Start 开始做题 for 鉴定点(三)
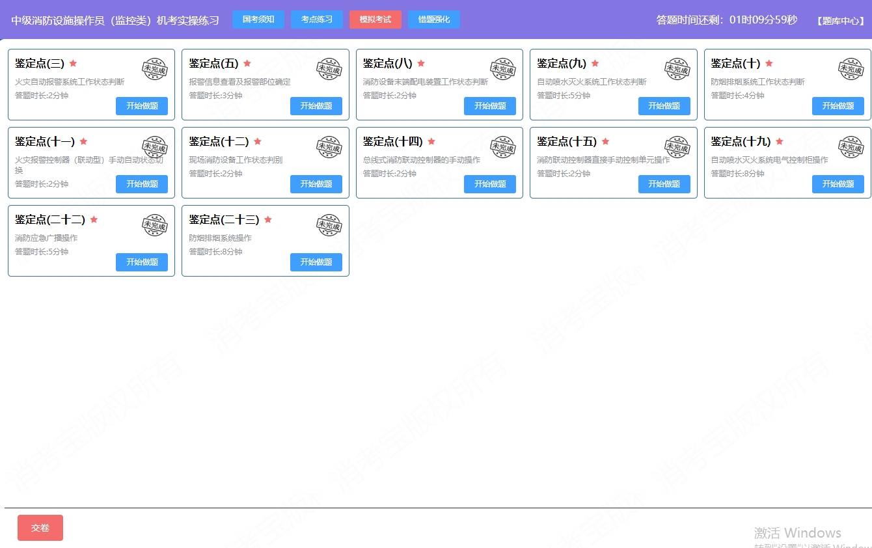872x548 pixels. (x=142, y=106)
